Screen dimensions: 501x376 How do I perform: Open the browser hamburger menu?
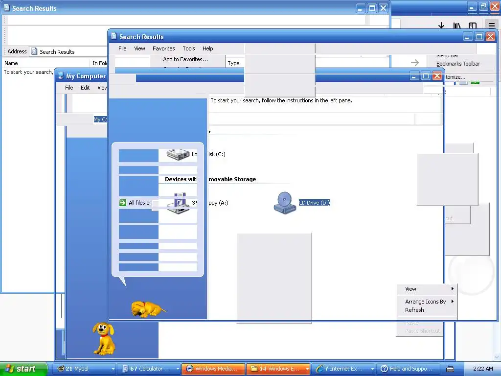click(x=491, y=25)
